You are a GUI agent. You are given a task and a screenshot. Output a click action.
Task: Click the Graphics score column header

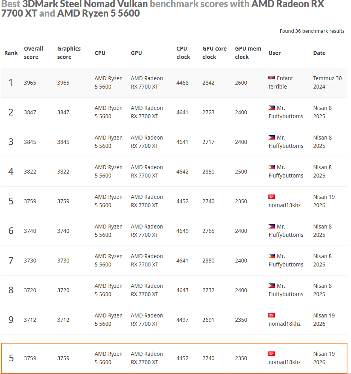69,53
